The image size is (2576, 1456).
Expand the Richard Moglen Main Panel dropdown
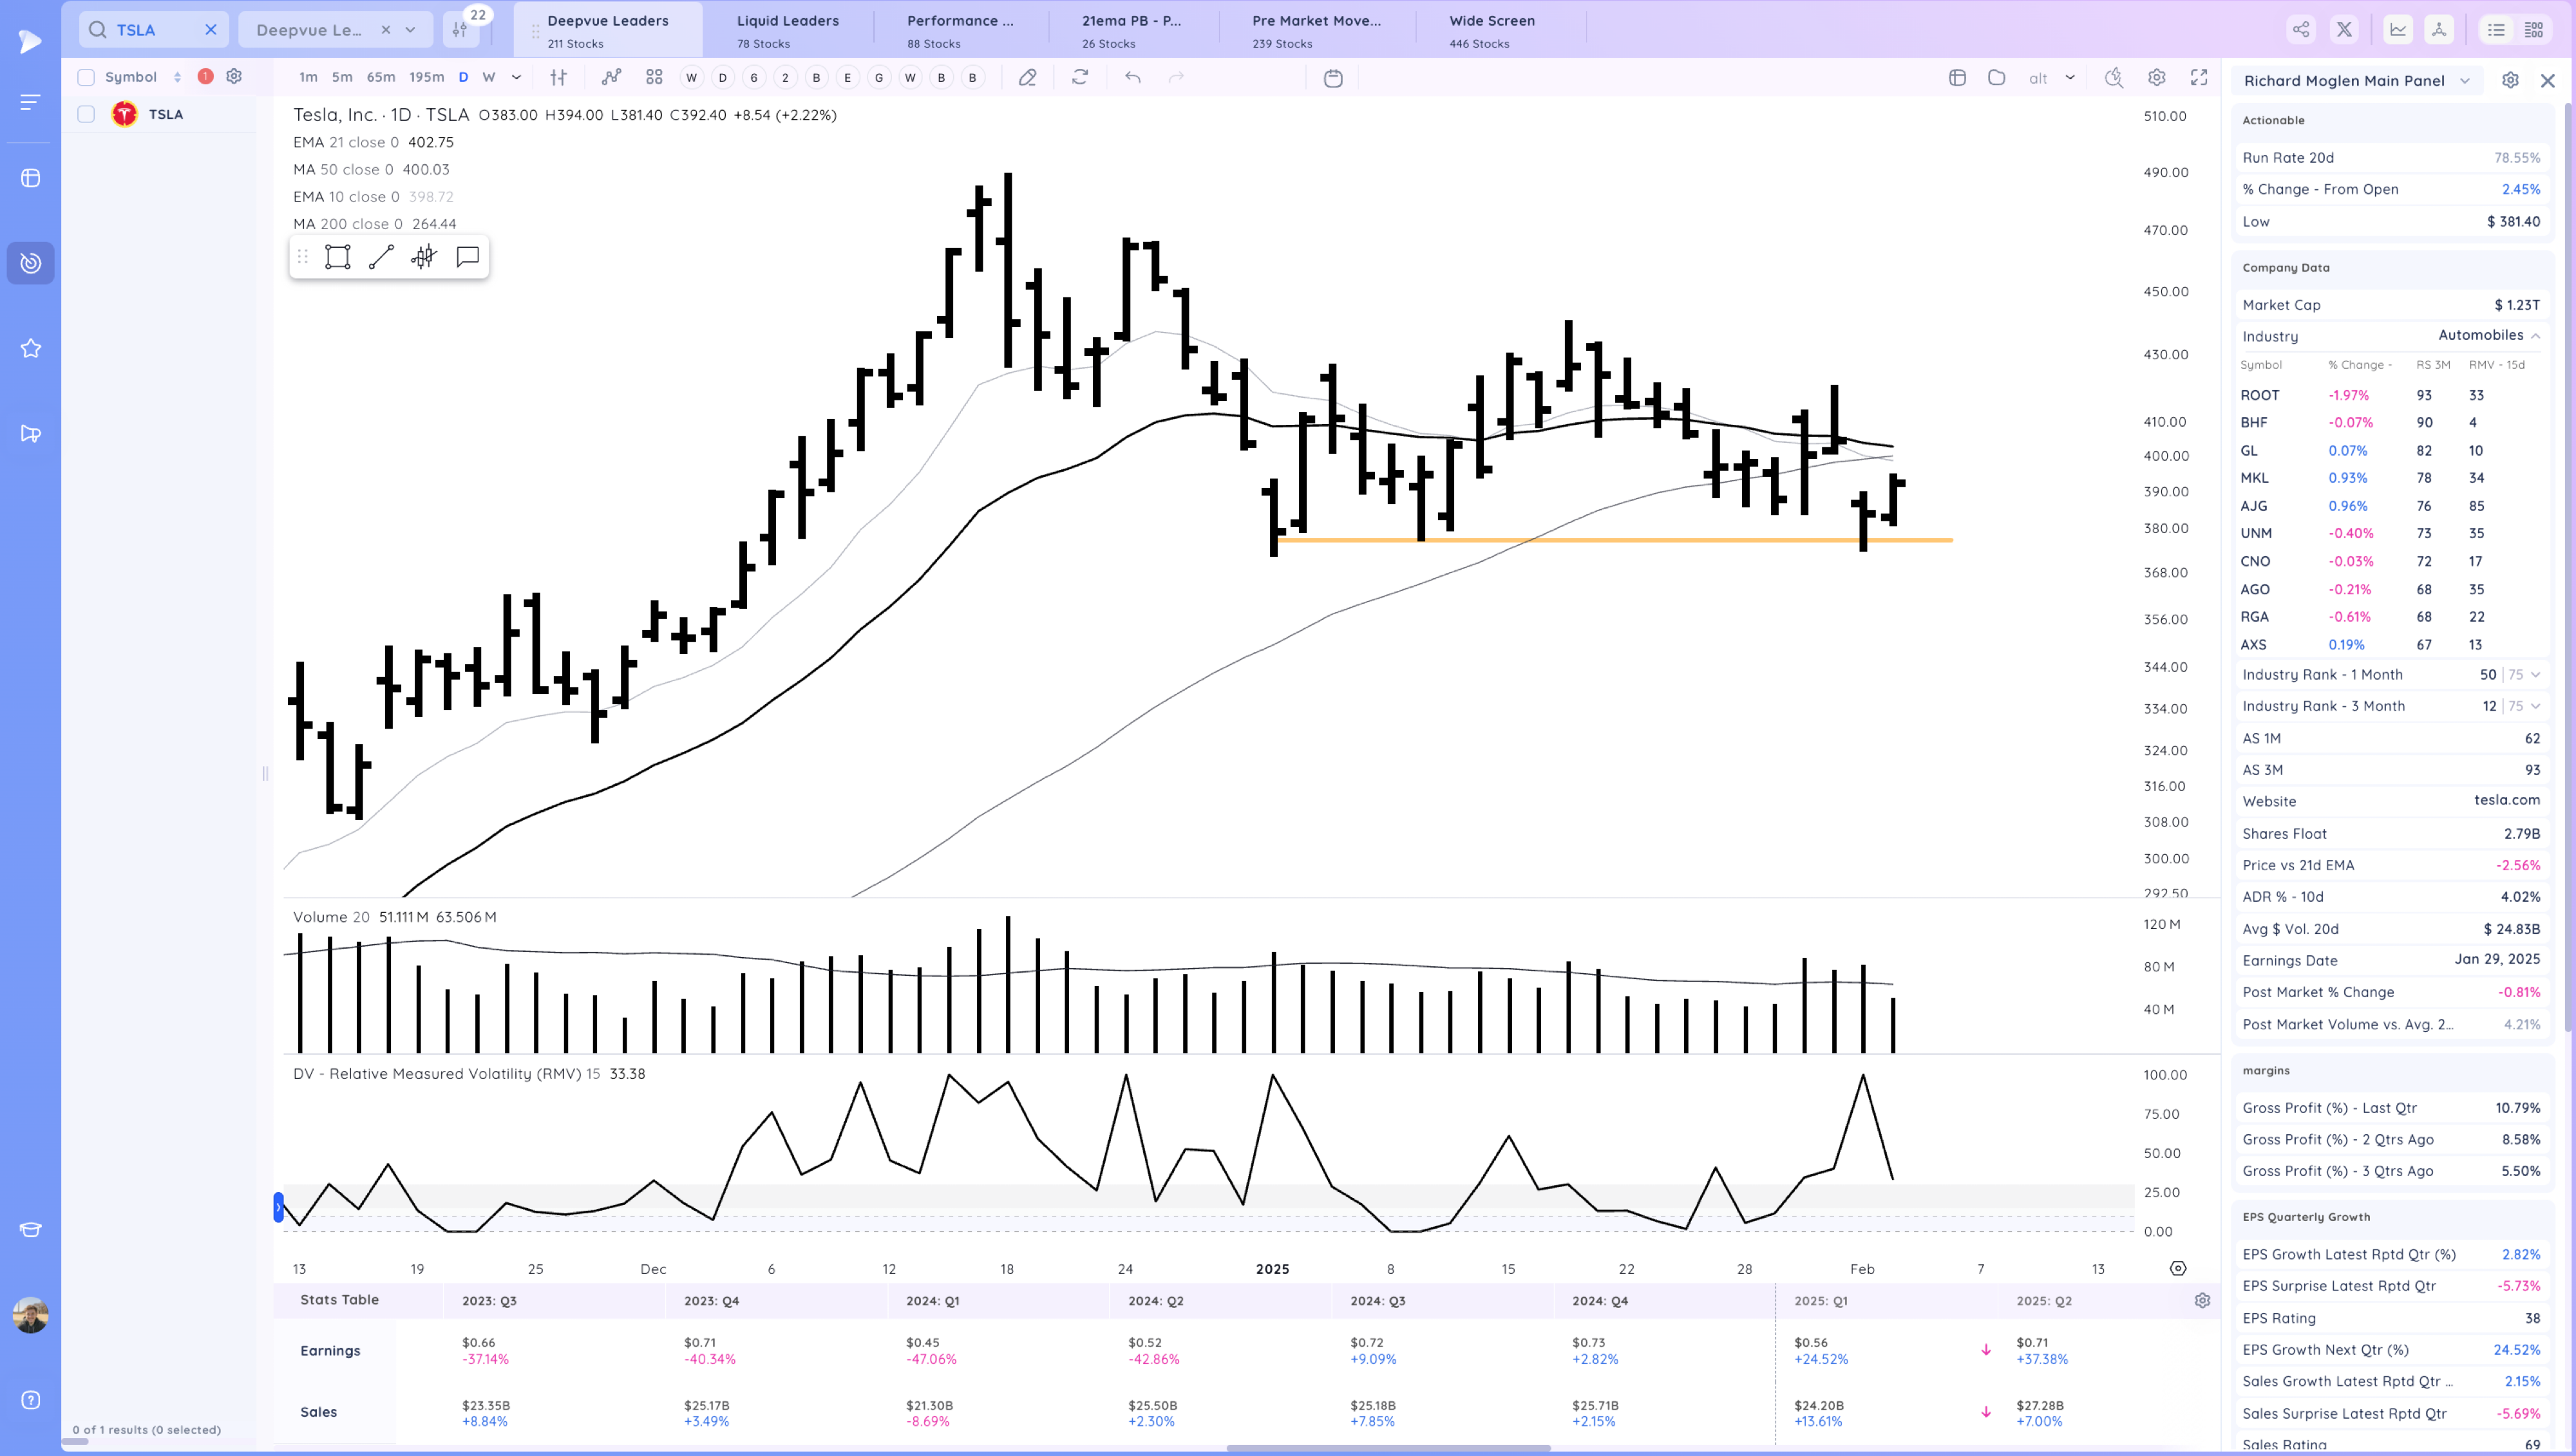(x=2464, y=81)
